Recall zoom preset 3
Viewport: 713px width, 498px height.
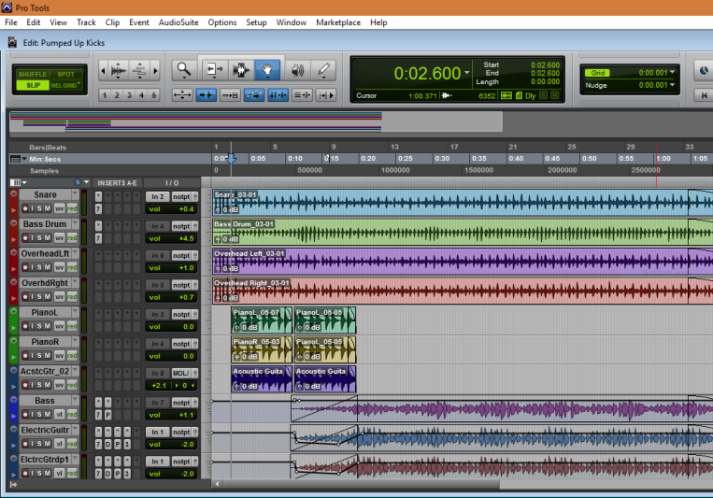[x=129, y=95]
